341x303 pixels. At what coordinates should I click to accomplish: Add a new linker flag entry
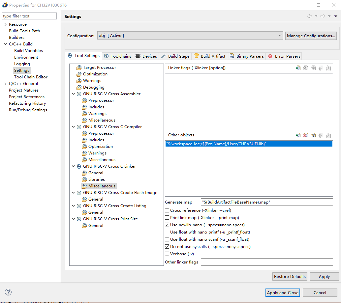pyautogui.click(x=298, y=68)
